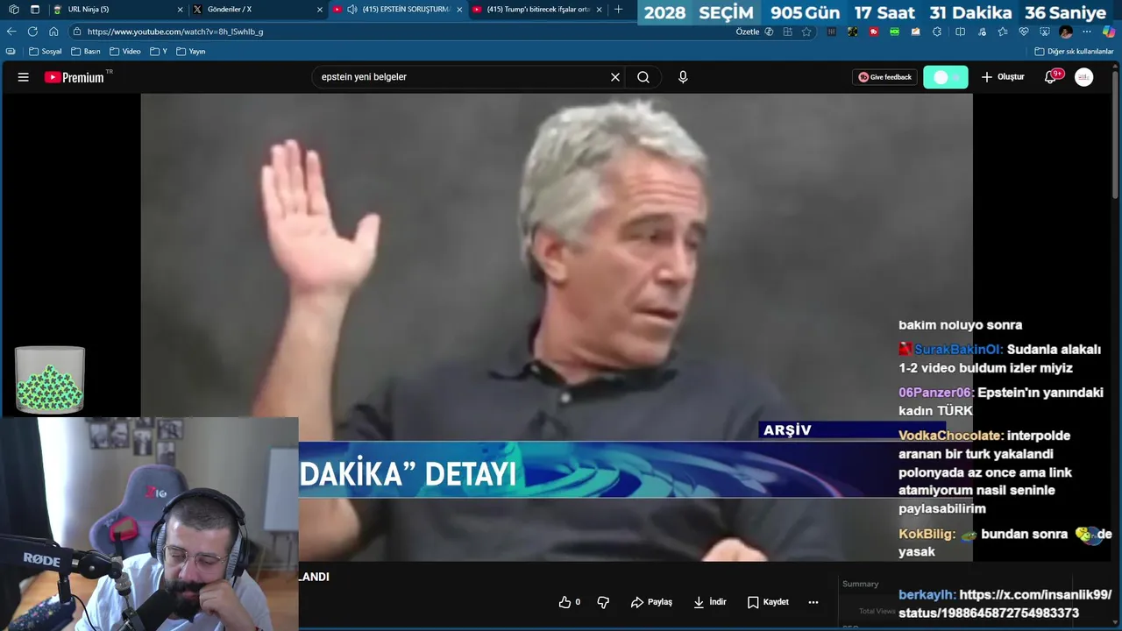Clear the search text with the X

pos(615,77)
